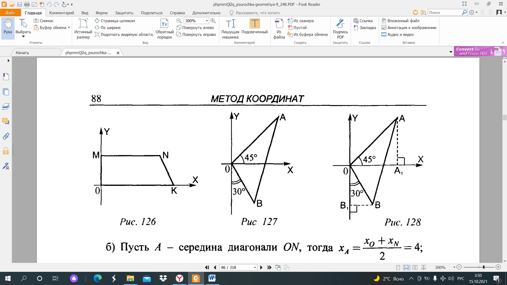Open the Security (lock) side panel
The width and height of the screenshot is (507, 285).
6,151
